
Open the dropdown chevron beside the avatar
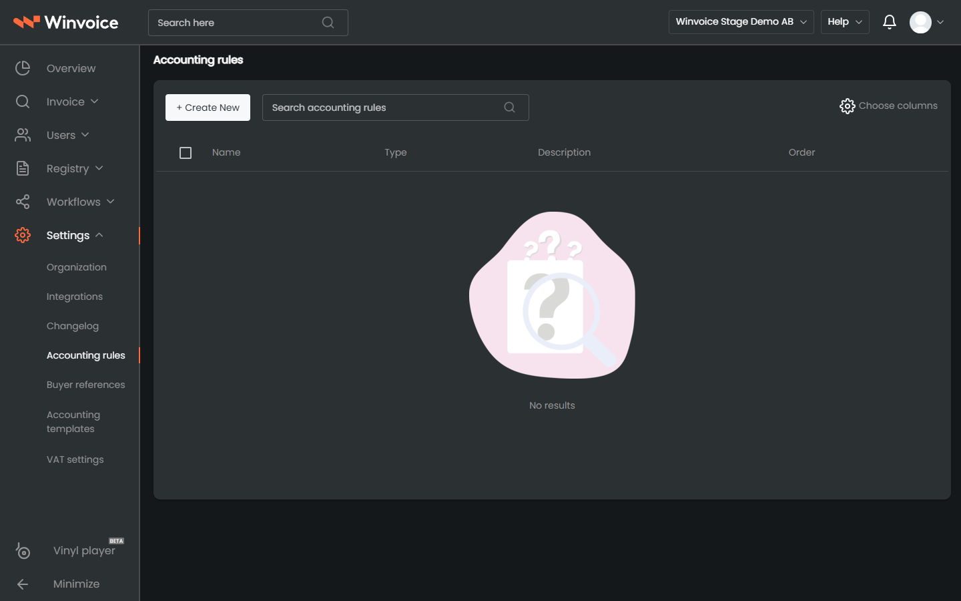[x=940, y=22]
